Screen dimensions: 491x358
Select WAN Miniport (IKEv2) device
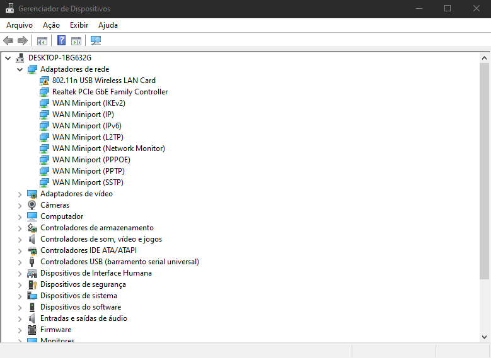point(89,103)
